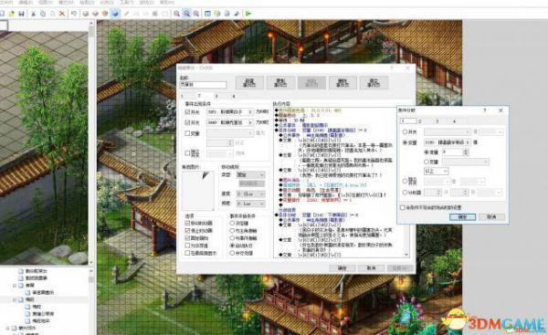Open the 以上 comparison dropdown
Screen dimensions: 548x335
tap(436, 171)
